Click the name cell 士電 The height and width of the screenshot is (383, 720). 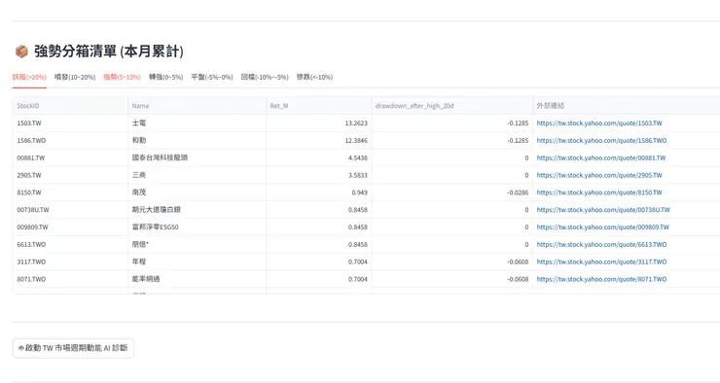click(197, 123)
